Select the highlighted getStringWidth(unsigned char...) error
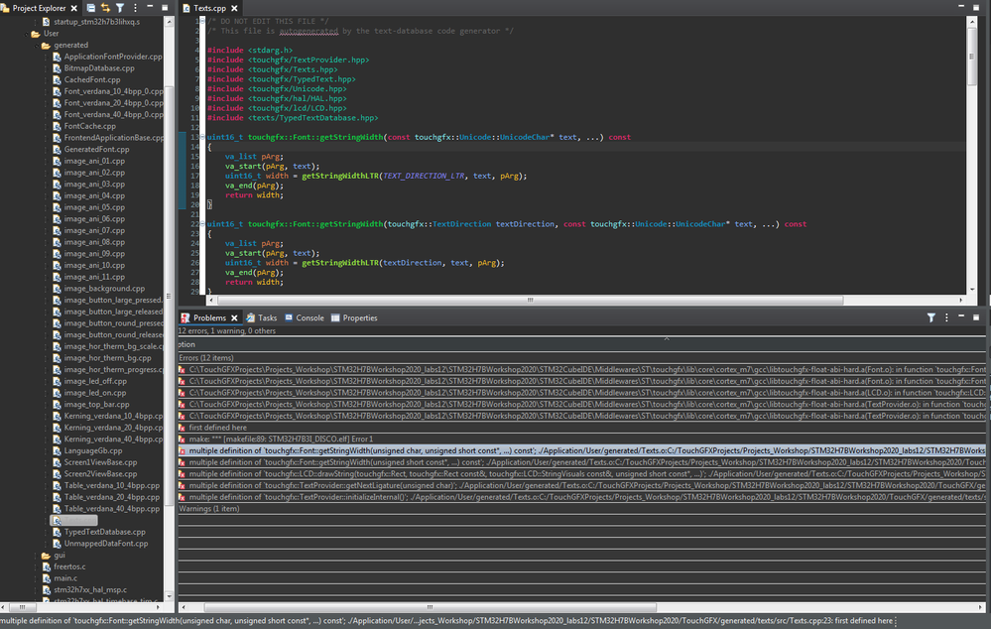 click(x=581, y=450)
